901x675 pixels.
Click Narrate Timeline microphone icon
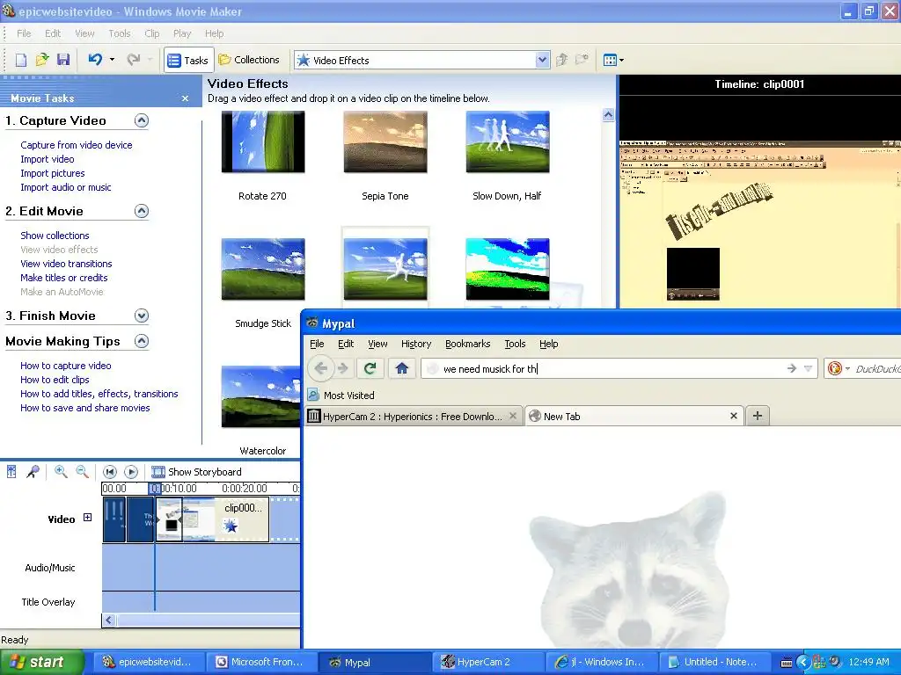(33, 472)
